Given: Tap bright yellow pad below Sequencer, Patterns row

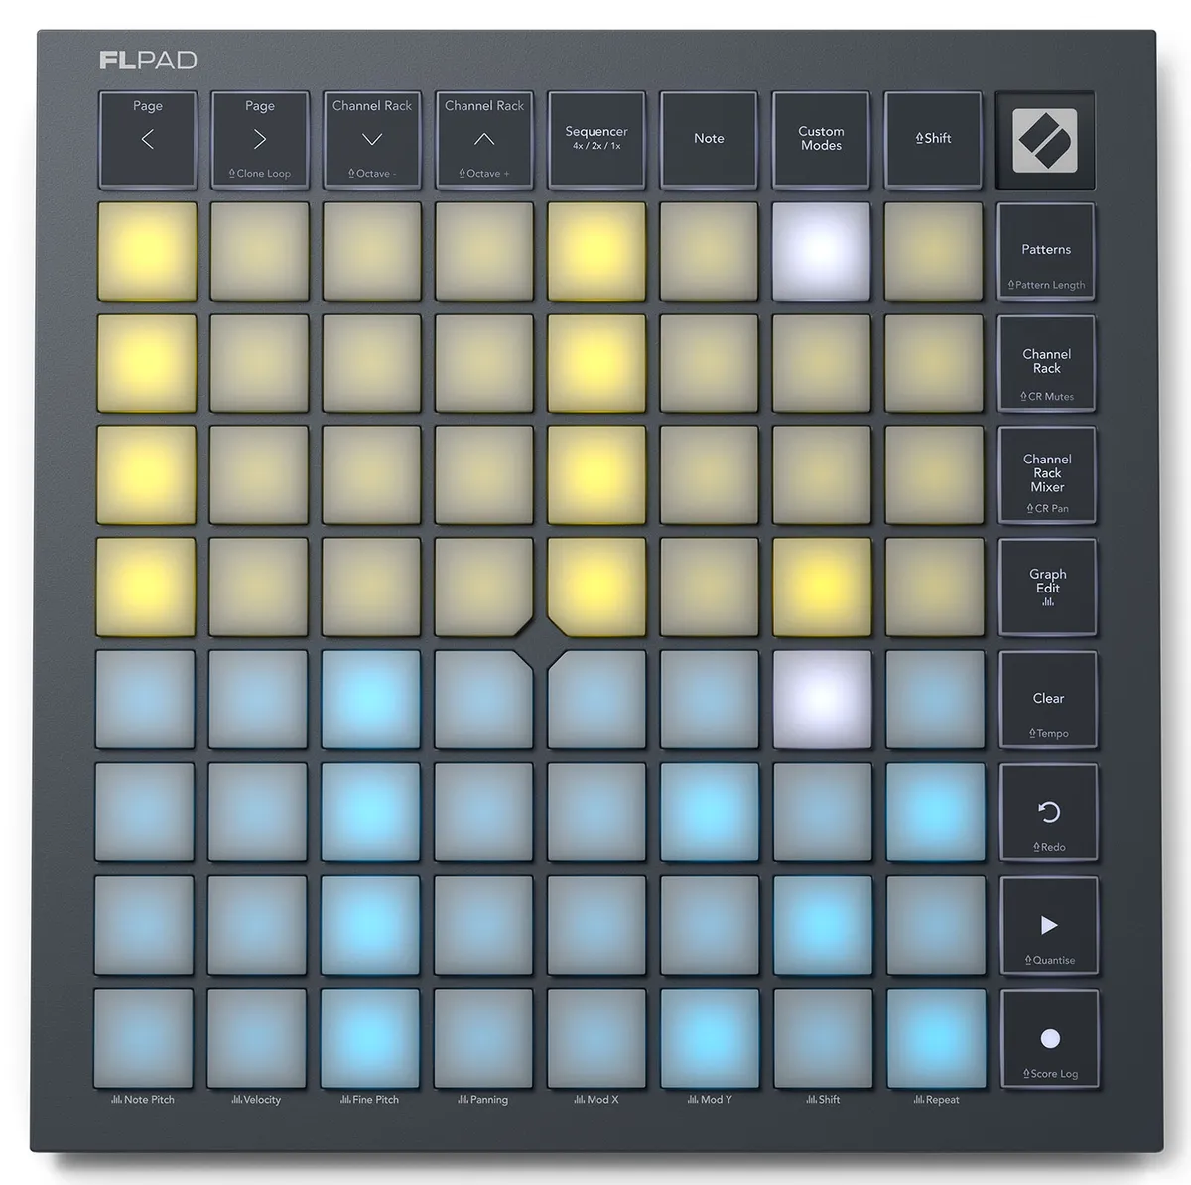Looking at the screenshot, I should [596, 251].
